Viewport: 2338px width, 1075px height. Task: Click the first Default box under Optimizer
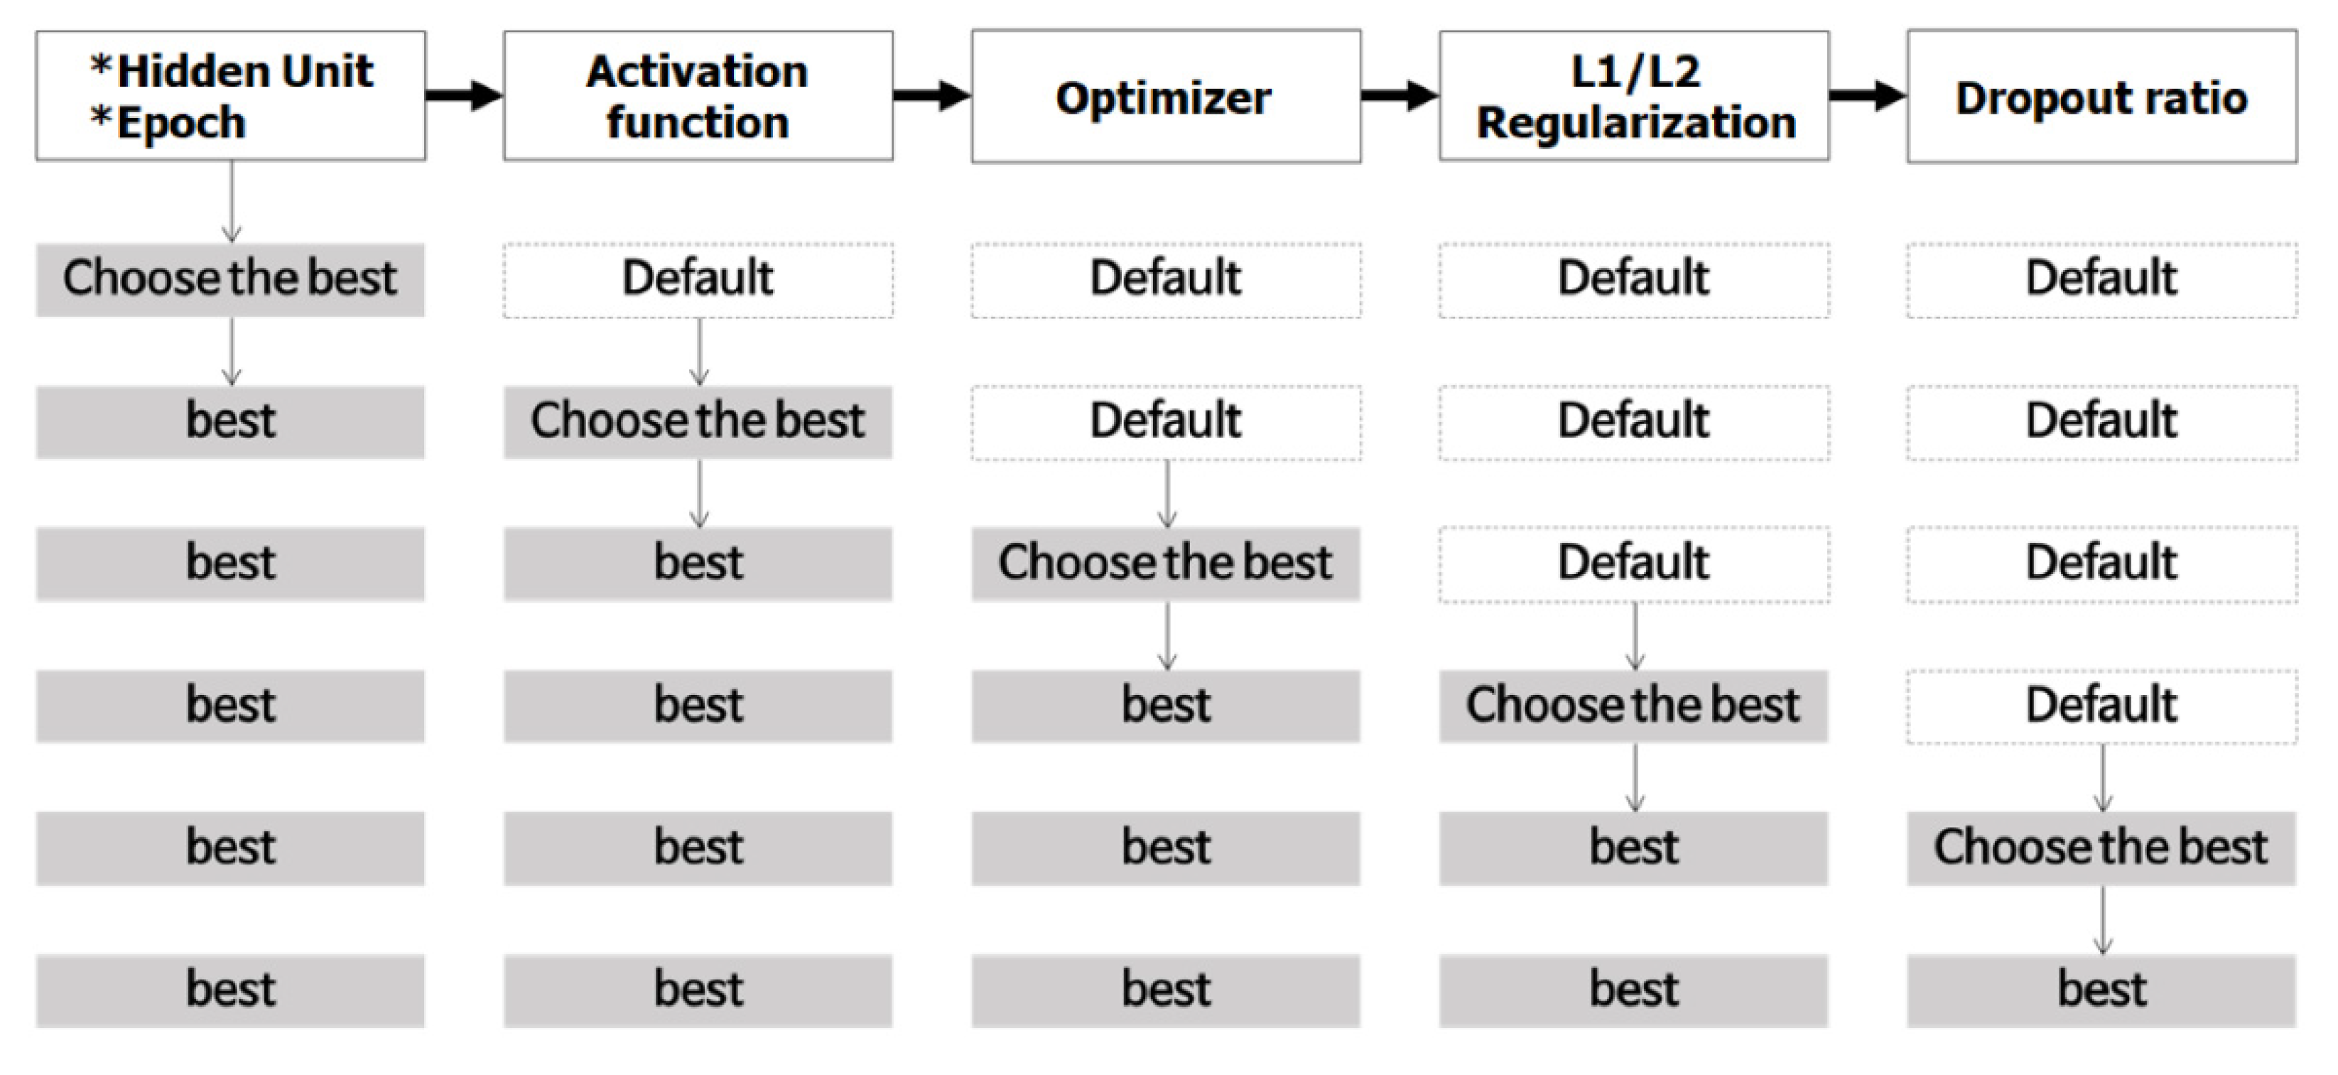coord(1165,279)
